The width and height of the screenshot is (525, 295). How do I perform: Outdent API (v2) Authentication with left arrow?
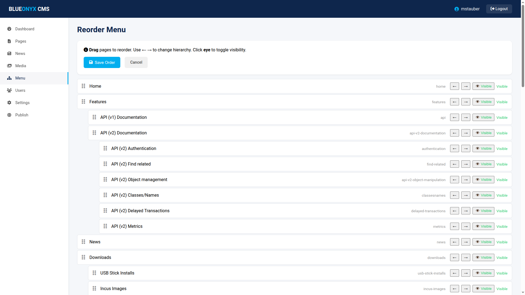[x=454, y=149]
